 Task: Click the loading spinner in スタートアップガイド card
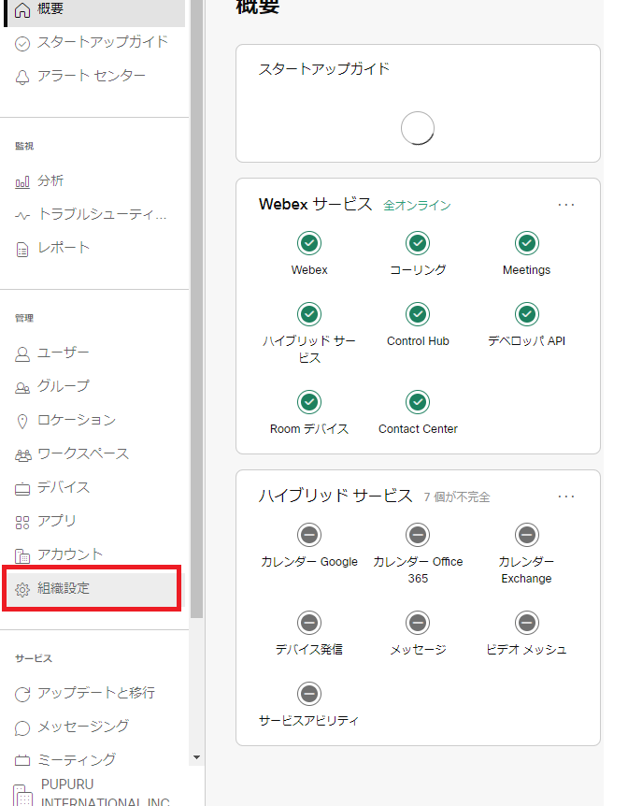418,128
